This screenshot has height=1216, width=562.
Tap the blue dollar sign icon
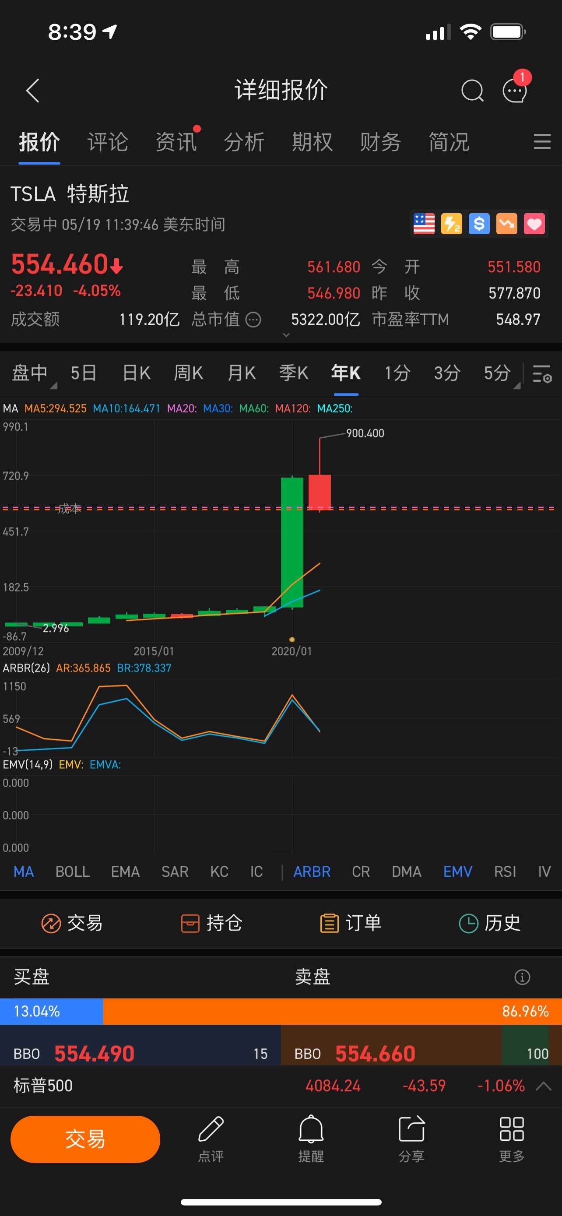tap(479, 224)
